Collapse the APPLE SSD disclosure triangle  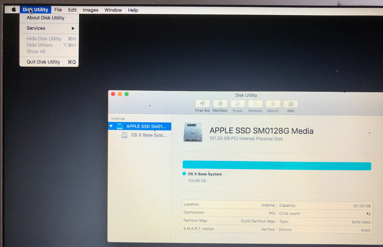[x=111, y=126]
